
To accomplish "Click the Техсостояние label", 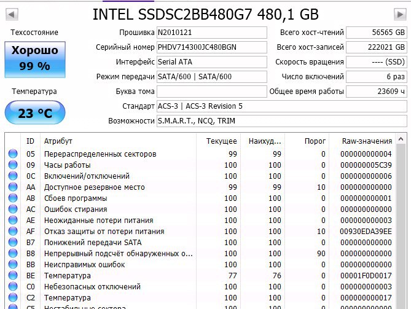I will click(x=34, y=33).
